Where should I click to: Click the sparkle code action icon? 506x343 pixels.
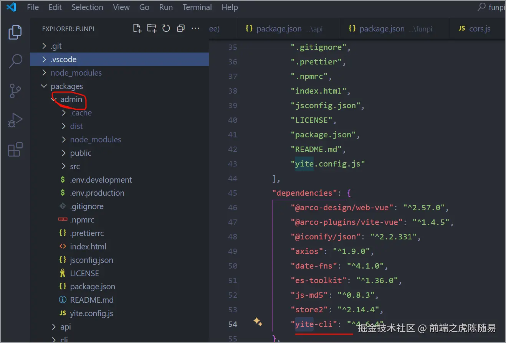258,322
